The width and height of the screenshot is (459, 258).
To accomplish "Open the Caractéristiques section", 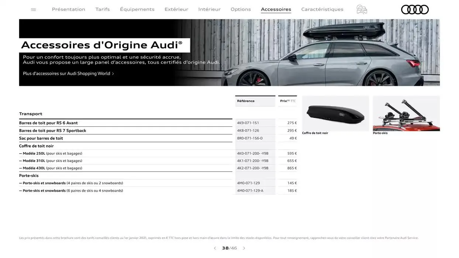I will (322, 8).
